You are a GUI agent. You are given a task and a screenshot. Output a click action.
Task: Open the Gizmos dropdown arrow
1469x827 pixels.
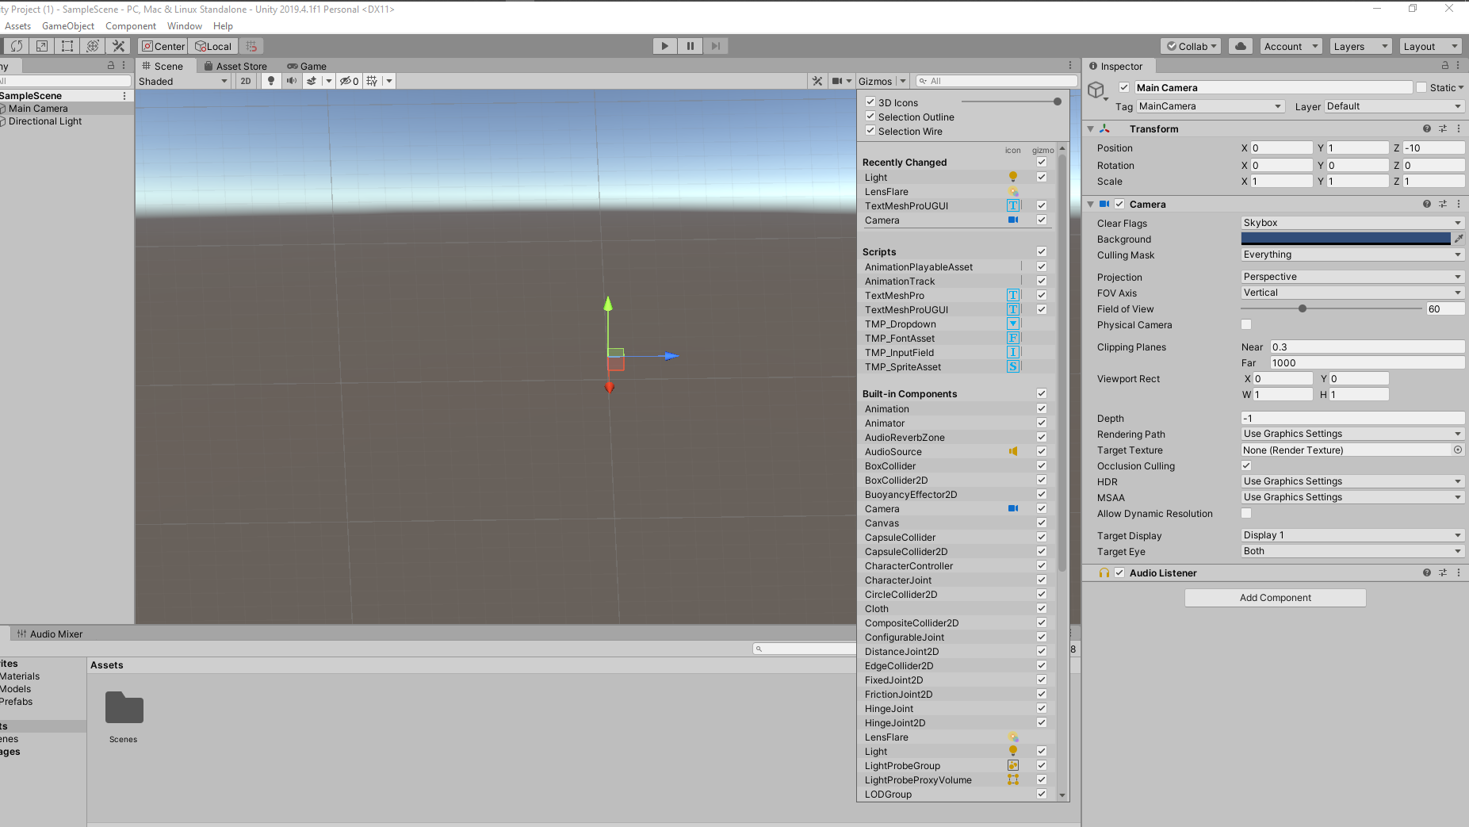902,81
